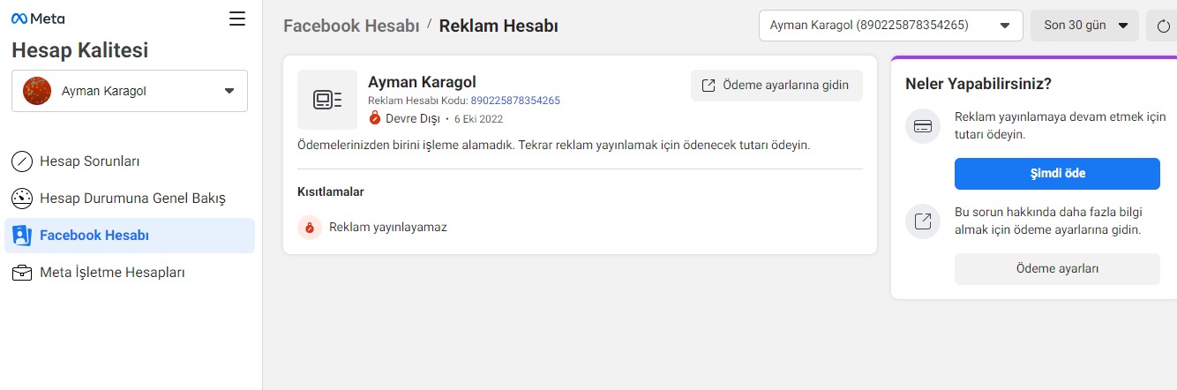The height and width of the screenshot is (390, 1177).
Task: Click the Devre Dışı status icon
Action: pyautogui.click(x=375, y=118)
